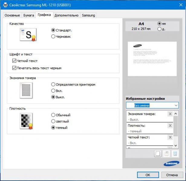The width and height of the screenshot is (186, 181).
Task: Click the A4 page preview thumbnail
Action: (x=152, y=59)
